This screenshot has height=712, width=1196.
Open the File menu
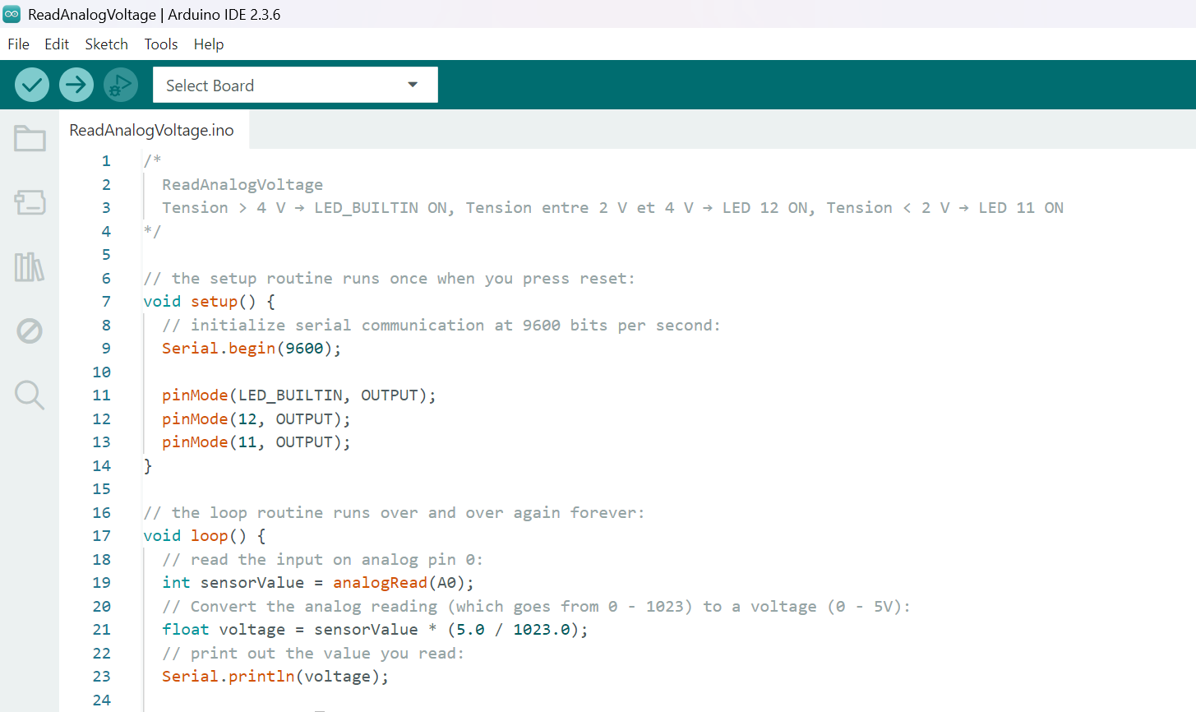point(18,44)
